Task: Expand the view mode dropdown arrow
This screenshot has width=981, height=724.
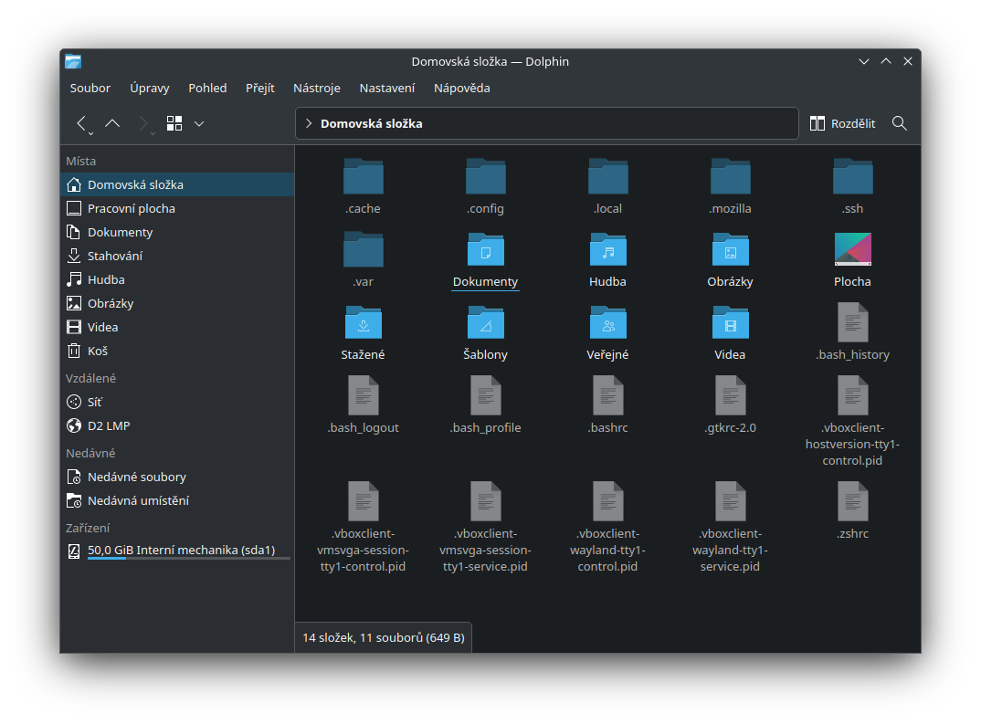Action: [x=199, y=123]
